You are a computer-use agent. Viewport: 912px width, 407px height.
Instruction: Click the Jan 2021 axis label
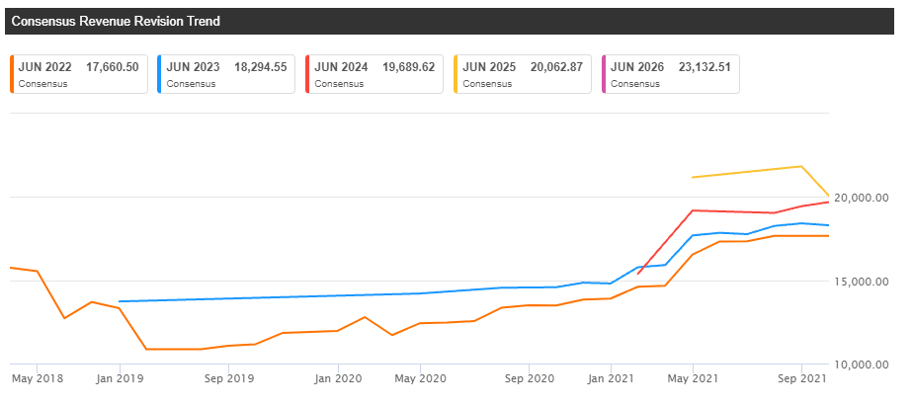click(x=612, y=378)
